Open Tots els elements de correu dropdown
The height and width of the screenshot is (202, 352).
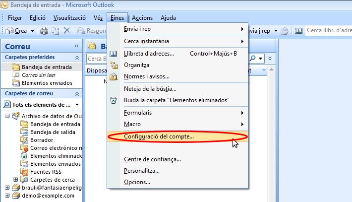coord(77,105)
